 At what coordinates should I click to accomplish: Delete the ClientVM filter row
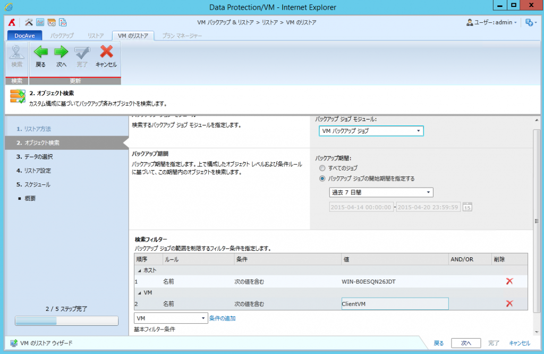509,304
